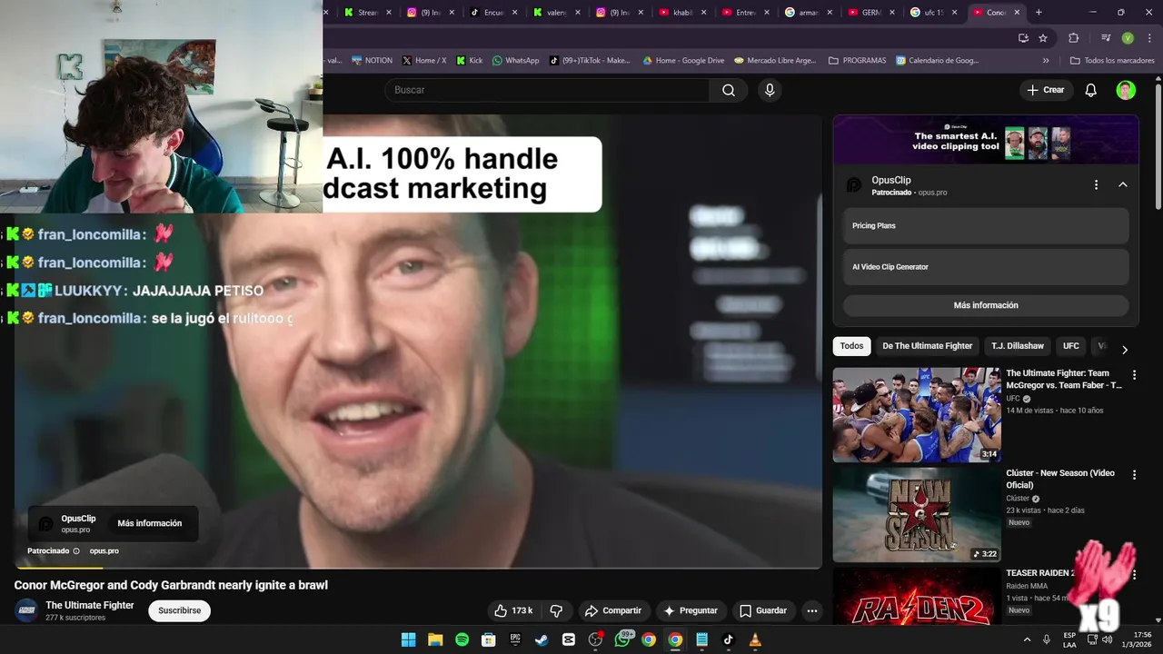This screenshot has height=654, width=1163.
Task: Click the Preguntar button
Action: tap(691, 610)
